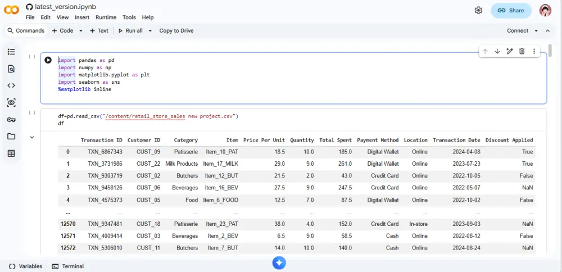The height and width of the screenshot is (272, 562).
Task: Click the %matplotlib inline code line
Action: [85, 89]
